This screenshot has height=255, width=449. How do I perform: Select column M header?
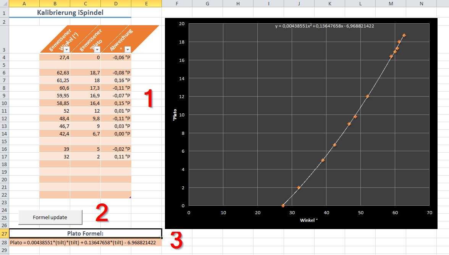coord(391,3)
